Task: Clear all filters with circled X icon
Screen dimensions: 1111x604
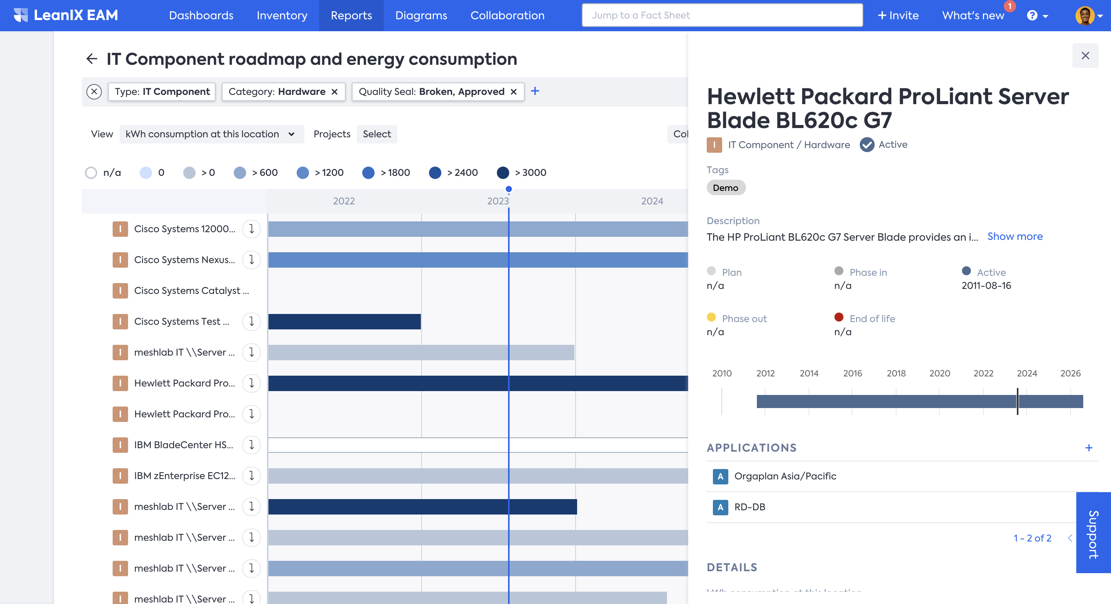Action: click(x=94, y=91)
